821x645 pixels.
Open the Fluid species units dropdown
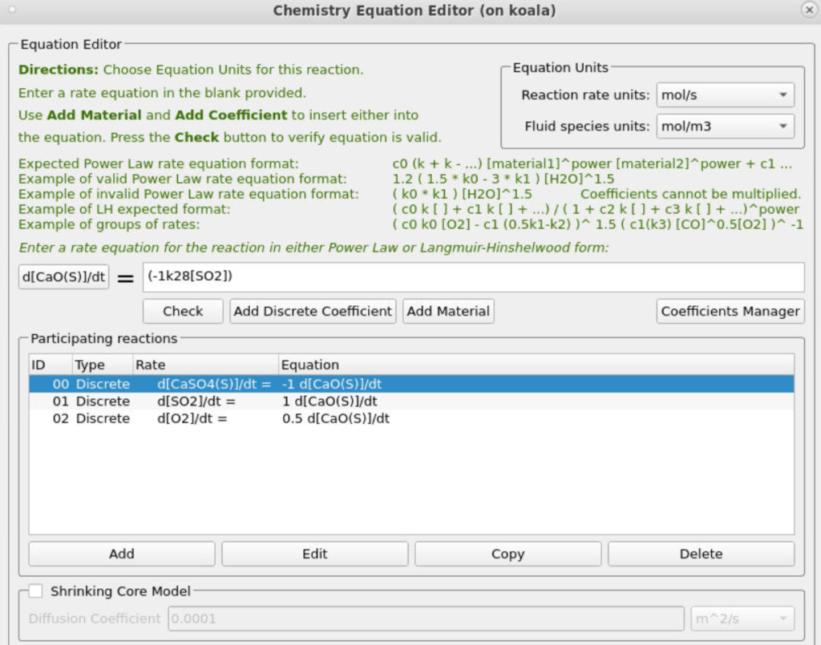pos(725,127)
